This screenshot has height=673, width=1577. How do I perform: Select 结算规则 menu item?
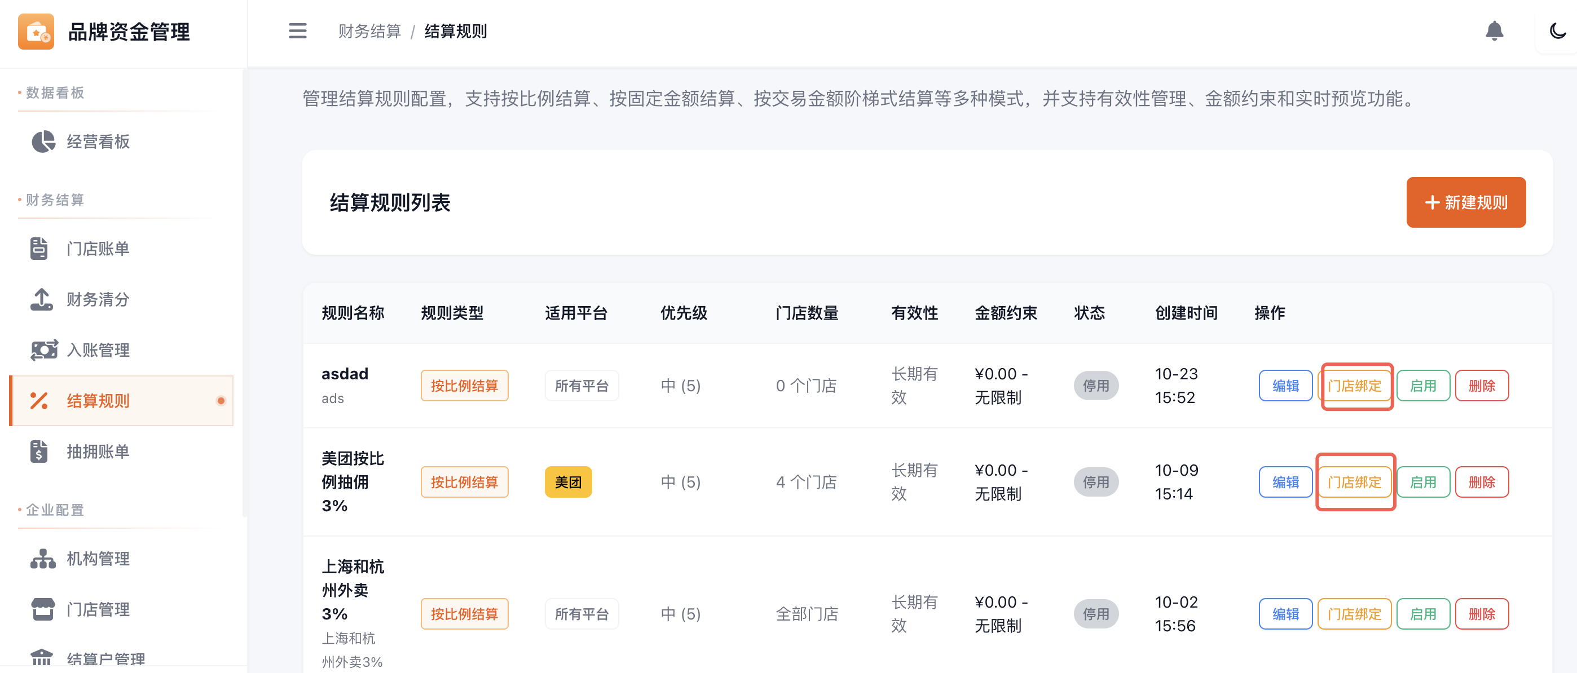[98, 401]
